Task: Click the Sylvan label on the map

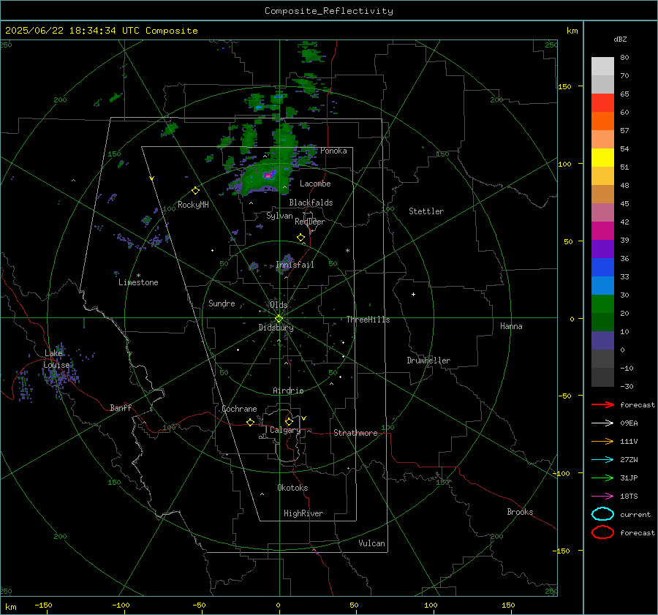Action: tap(279, 216)
